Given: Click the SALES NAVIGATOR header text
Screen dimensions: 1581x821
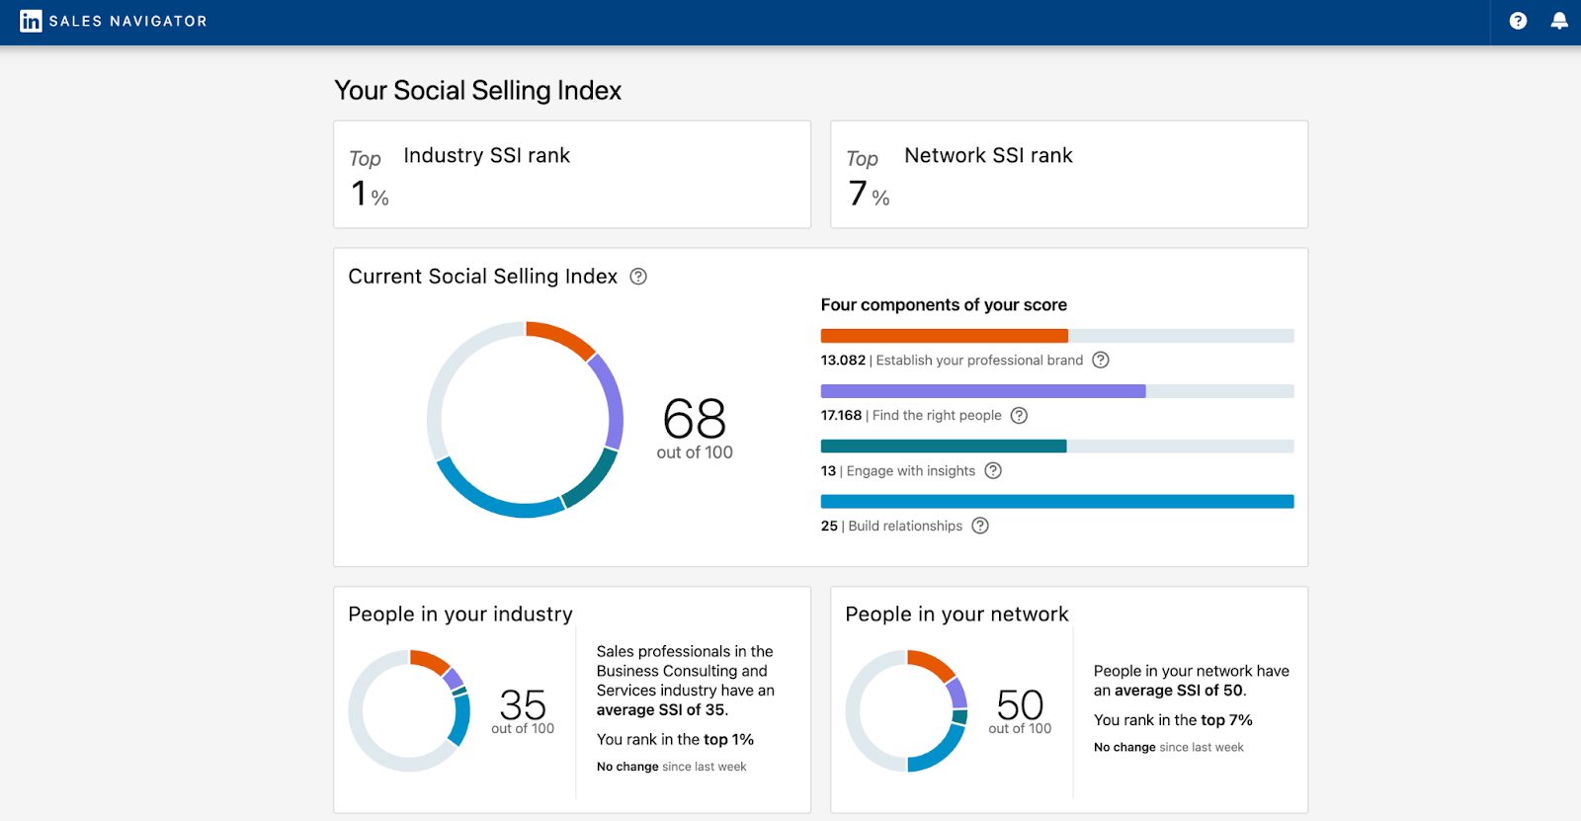Looking at the screenshot, I should coord(128,21).
